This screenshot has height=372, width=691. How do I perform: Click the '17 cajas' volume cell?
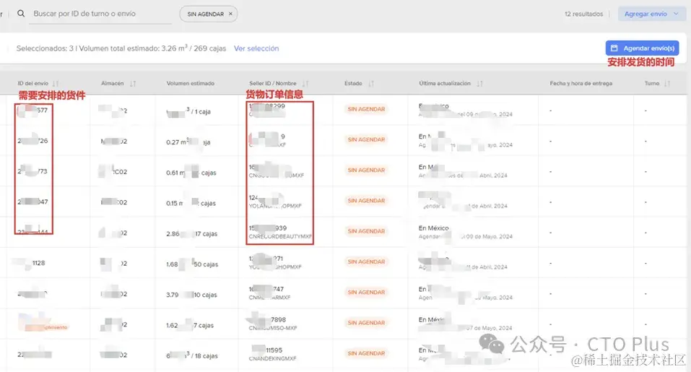tap(191, 233)
